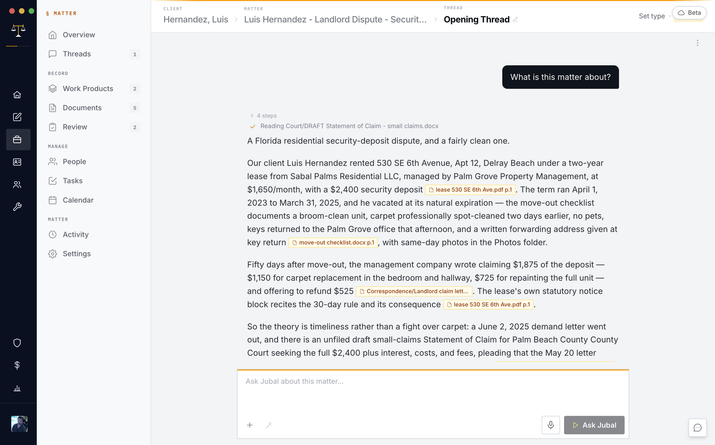
Task: Click the plus attach icon in composer
Action: [250, 425]
